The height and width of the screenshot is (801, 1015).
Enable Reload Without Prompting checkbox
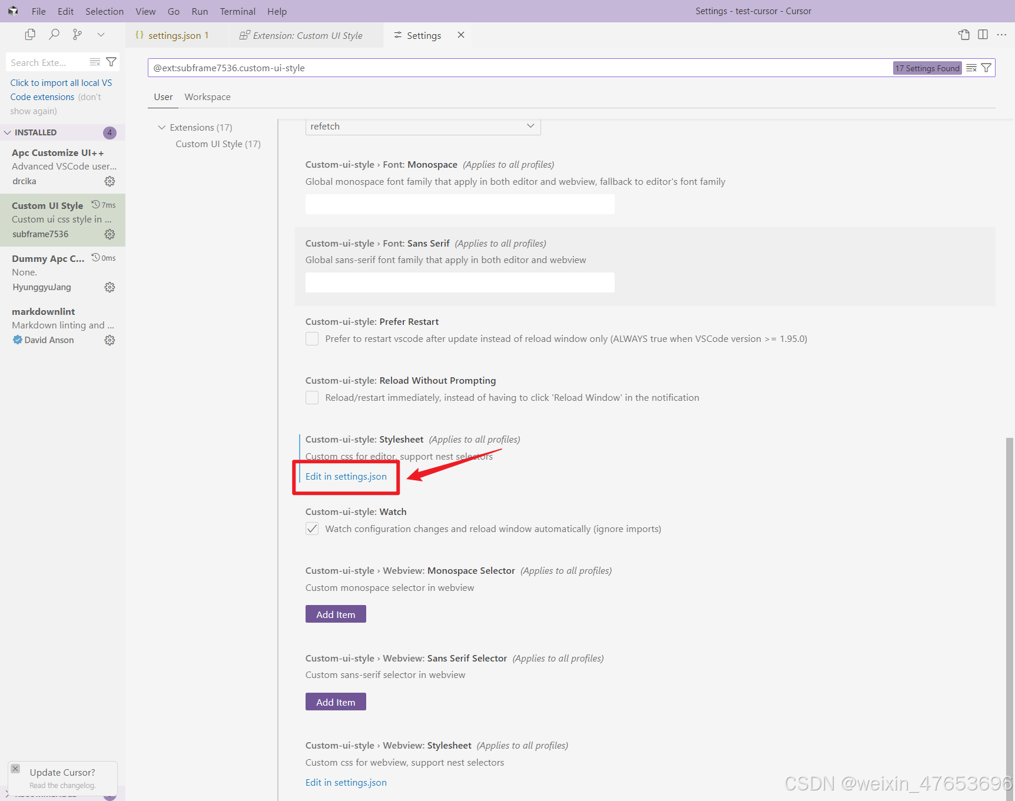312,398
